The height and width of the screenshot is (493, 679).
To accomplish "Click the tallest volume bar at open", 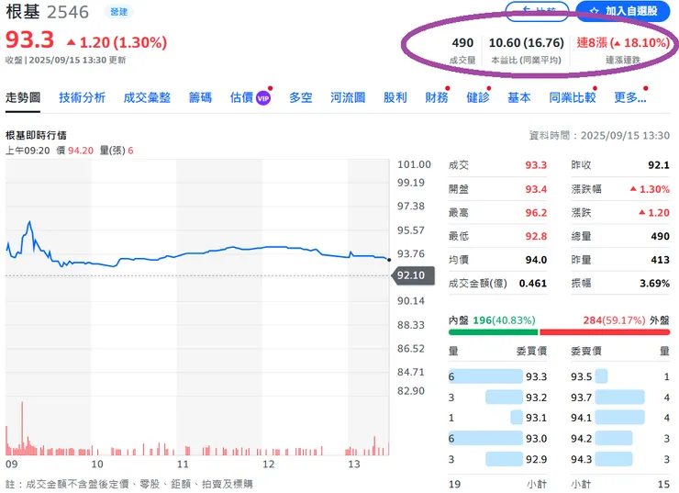I will 22,428.
